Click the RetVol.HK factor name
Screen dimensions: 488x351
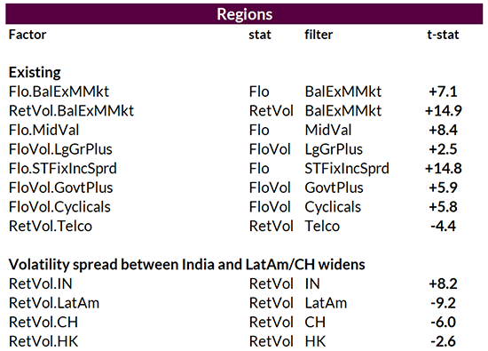[x=43, y=341]
